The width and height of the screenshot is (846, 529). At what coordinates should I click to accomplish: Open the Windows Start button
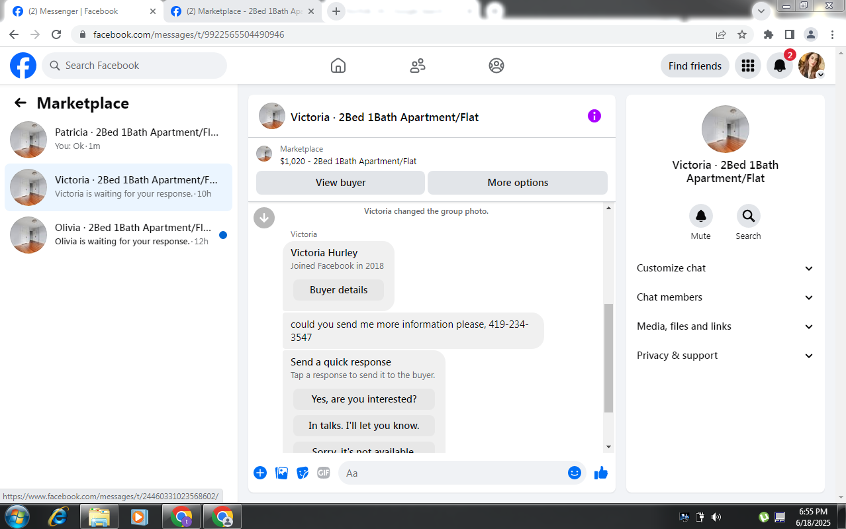click(x=16, y=516)
